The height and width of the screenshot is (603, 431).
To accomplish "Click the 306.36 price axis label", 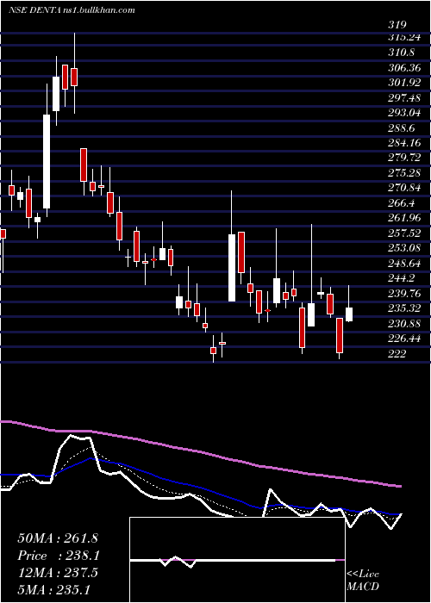I will [x=404, y=68].
